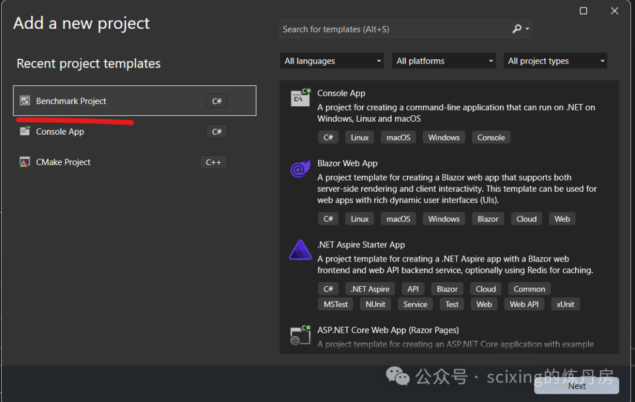Close the Add a new project dialog
Viewport: 635px width, 402px height.
614,11
